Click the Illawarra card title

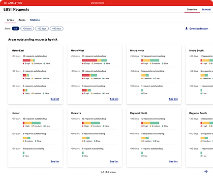coord(76,113)
